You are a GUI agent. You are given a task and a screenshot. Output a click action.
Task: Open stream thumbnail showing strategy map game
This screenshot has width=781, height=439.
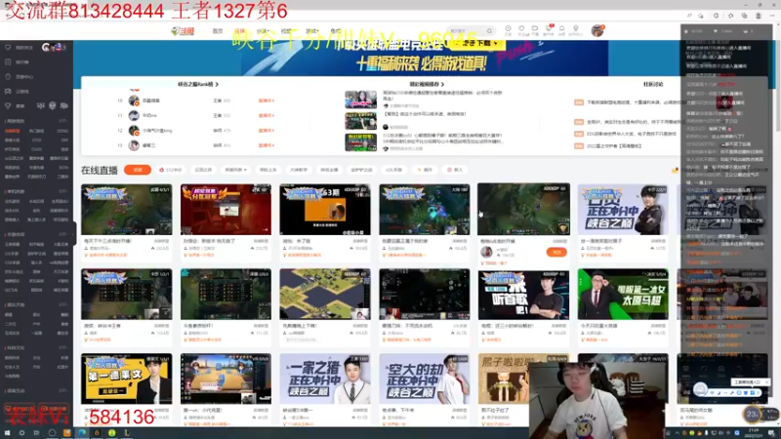[x=325, y=295]
